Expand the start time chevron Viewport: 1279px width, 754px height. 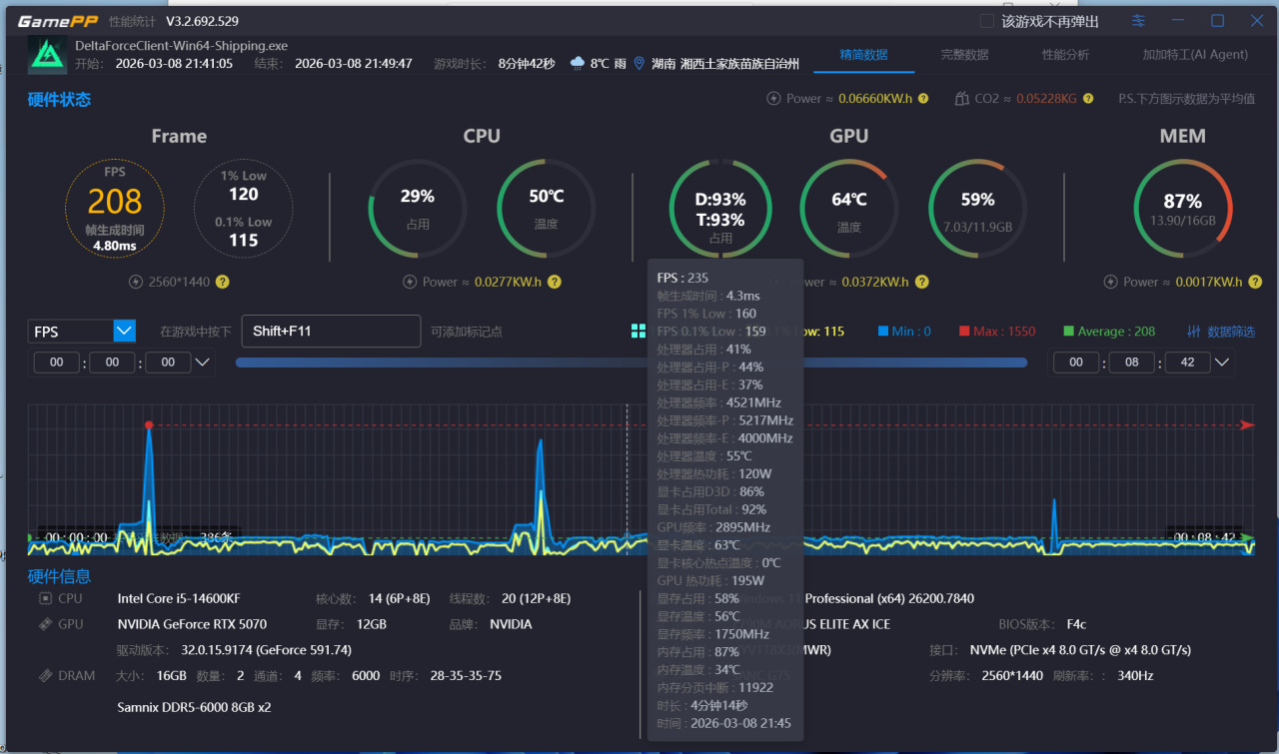(x=203, y=363)
